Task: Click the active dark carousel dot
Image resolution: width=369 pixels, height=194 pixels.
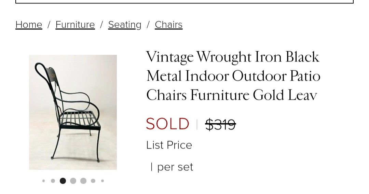Action: coord(63,181)
